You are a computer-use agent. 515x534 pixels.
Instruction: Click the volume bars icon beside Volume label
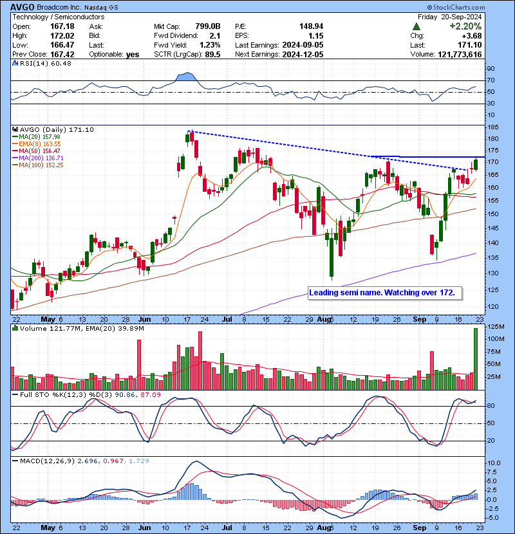click(15, 329)
